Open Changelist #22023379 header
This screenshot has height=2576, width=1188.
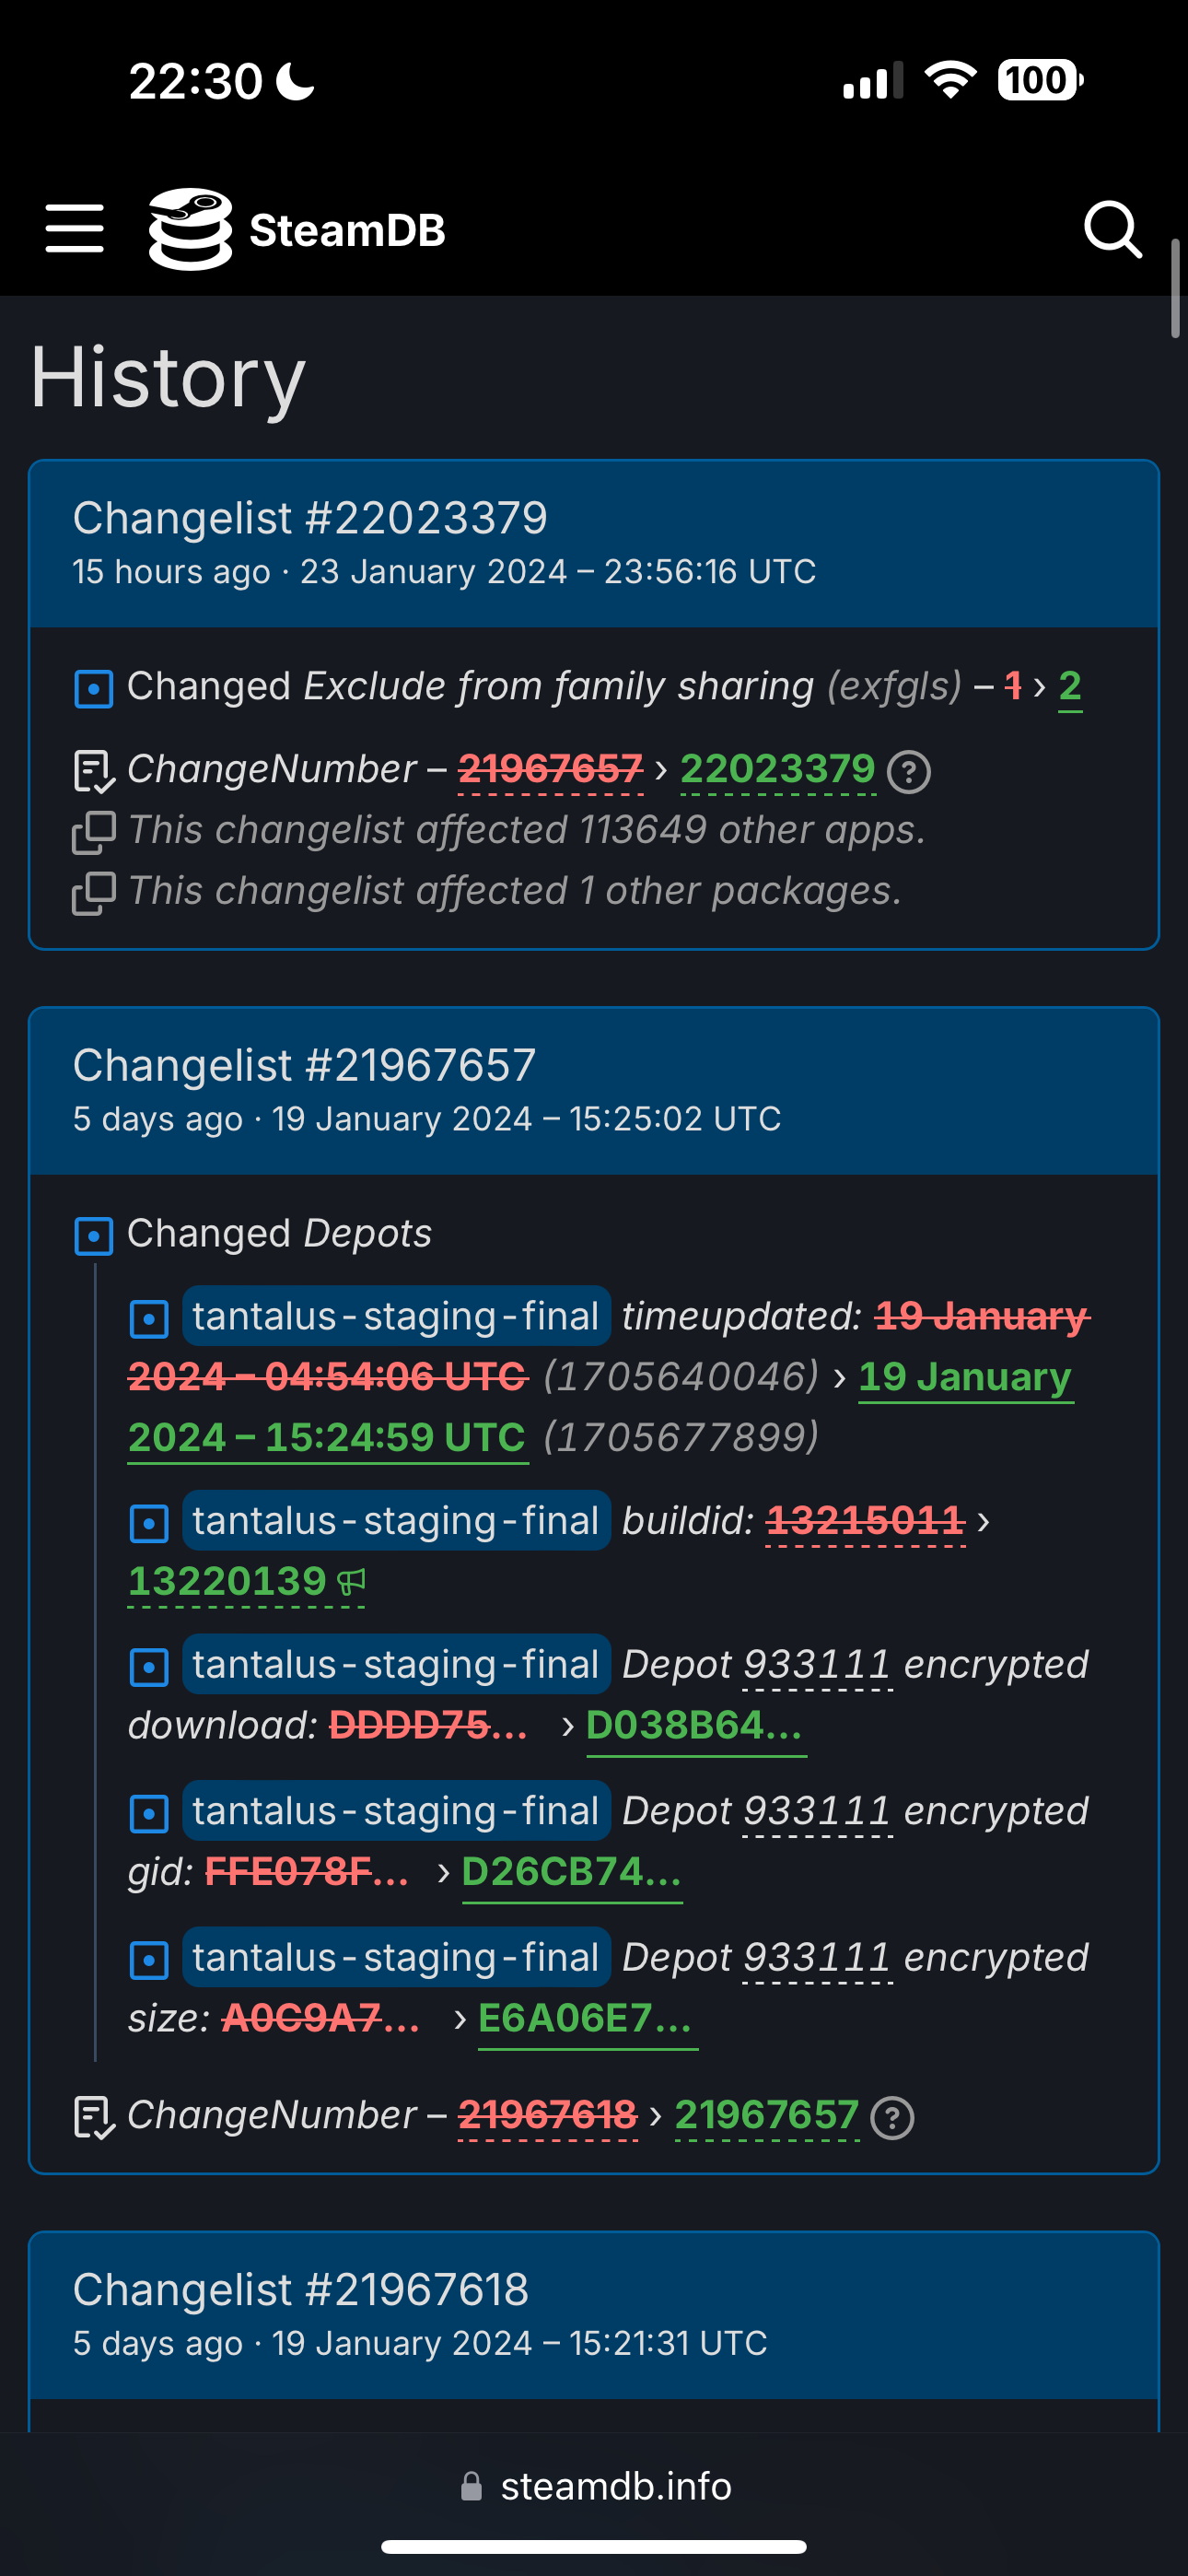pos(310,518)
